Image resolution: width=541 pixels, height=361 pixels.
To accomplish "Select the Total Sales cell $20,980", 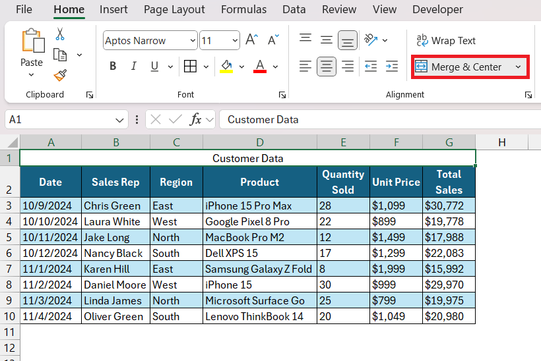I will [x=449, y=316].
